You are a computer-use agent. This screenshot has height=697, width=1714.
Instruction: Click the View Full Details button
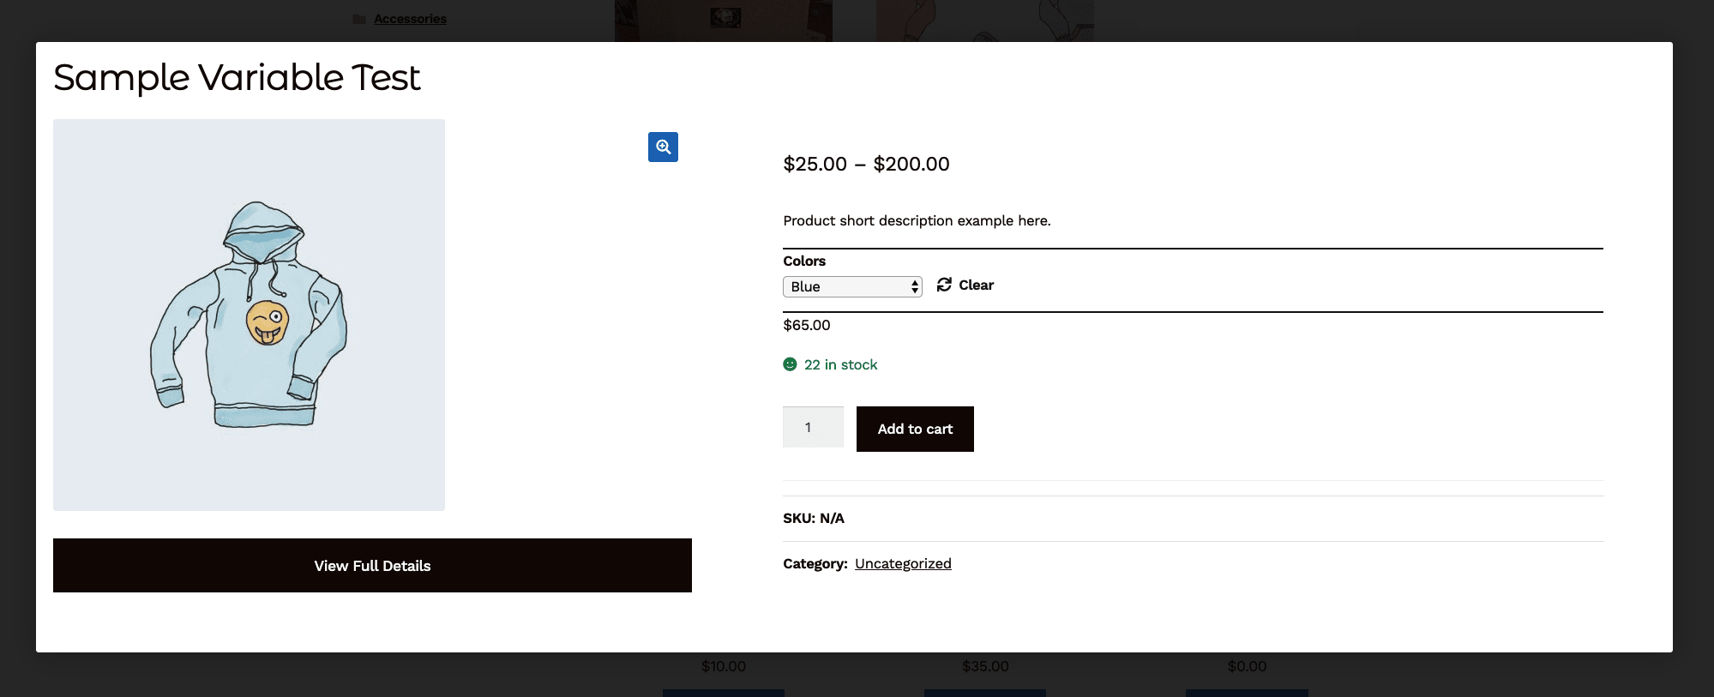[372, 565]
